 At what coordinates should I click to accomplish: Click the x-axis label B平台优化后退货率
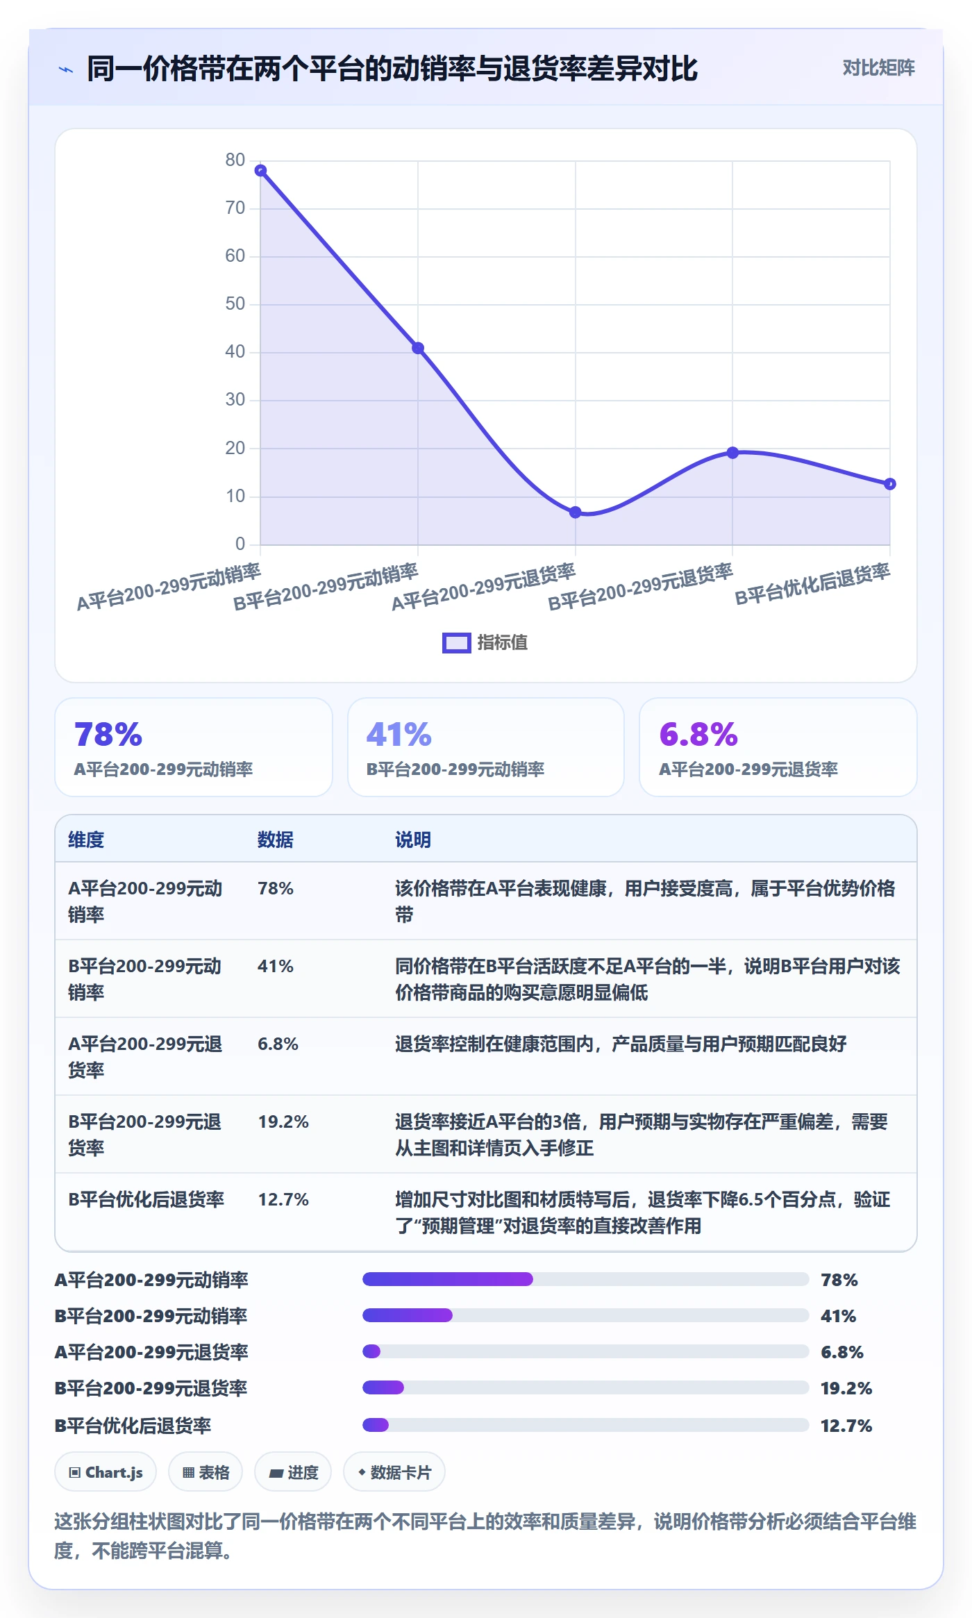[812, 584]
